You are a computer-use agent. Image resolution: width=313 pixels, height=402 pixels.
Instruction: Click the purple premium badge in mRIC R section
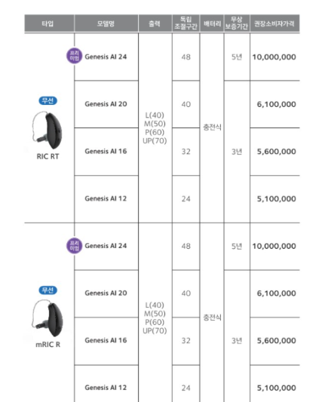[75, 245]
